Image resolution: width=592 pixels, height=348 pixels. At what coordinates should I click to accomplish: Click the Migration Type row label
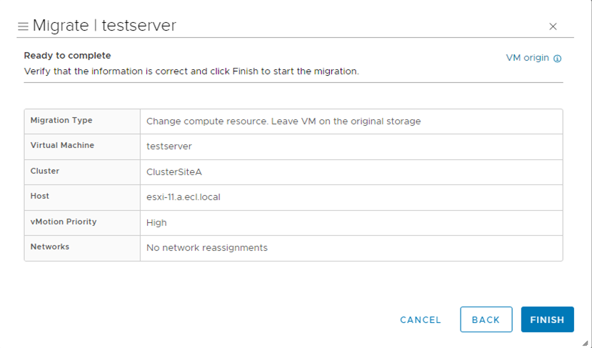coord(61,120)
